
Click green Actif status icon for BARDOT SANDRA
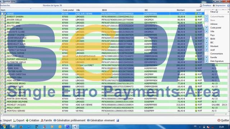coord(196,17)
